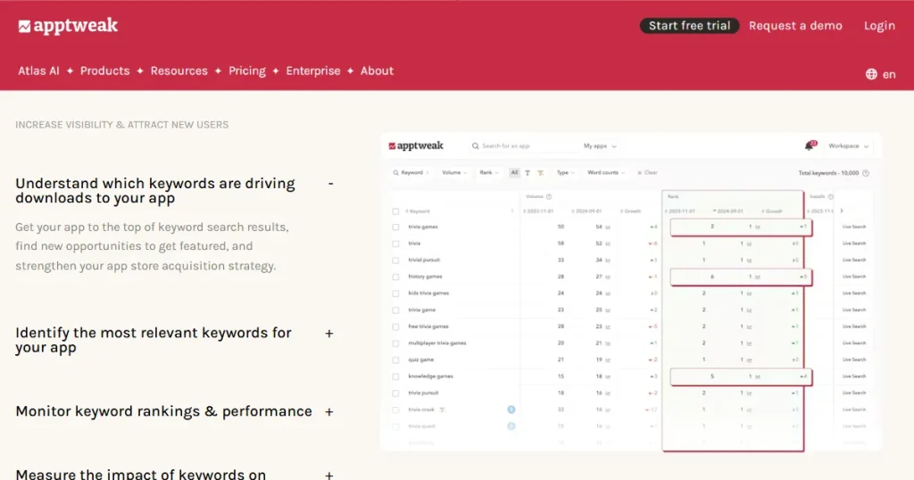Open the Word counts filter dropdown
The height and width of the screenshot is (480, 914).
point(606,173)
